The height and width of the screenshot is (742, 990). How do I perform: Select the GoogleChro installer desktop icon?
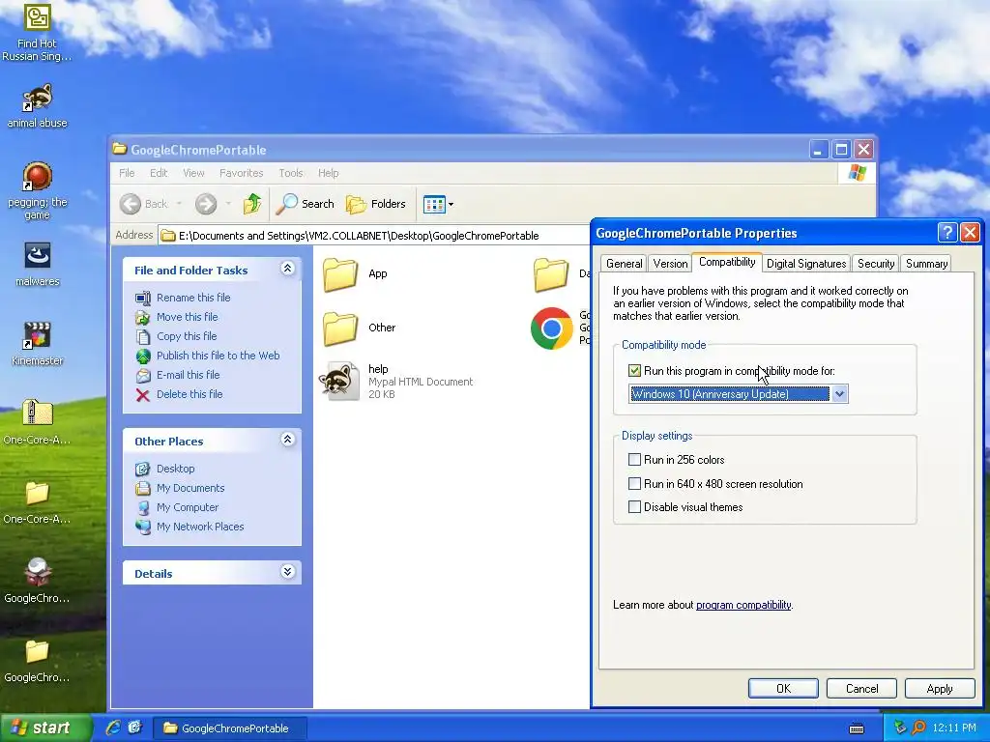tap(38, 581)
